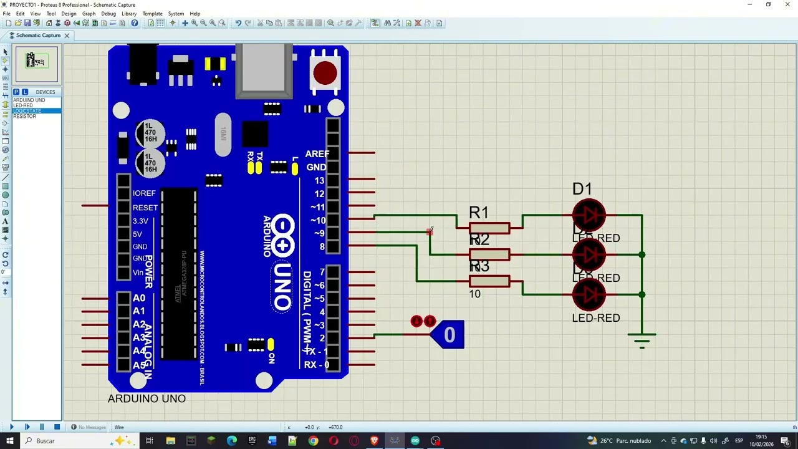Open the PCB Layout icon
The image size is (798, 449).
(67, 23)
